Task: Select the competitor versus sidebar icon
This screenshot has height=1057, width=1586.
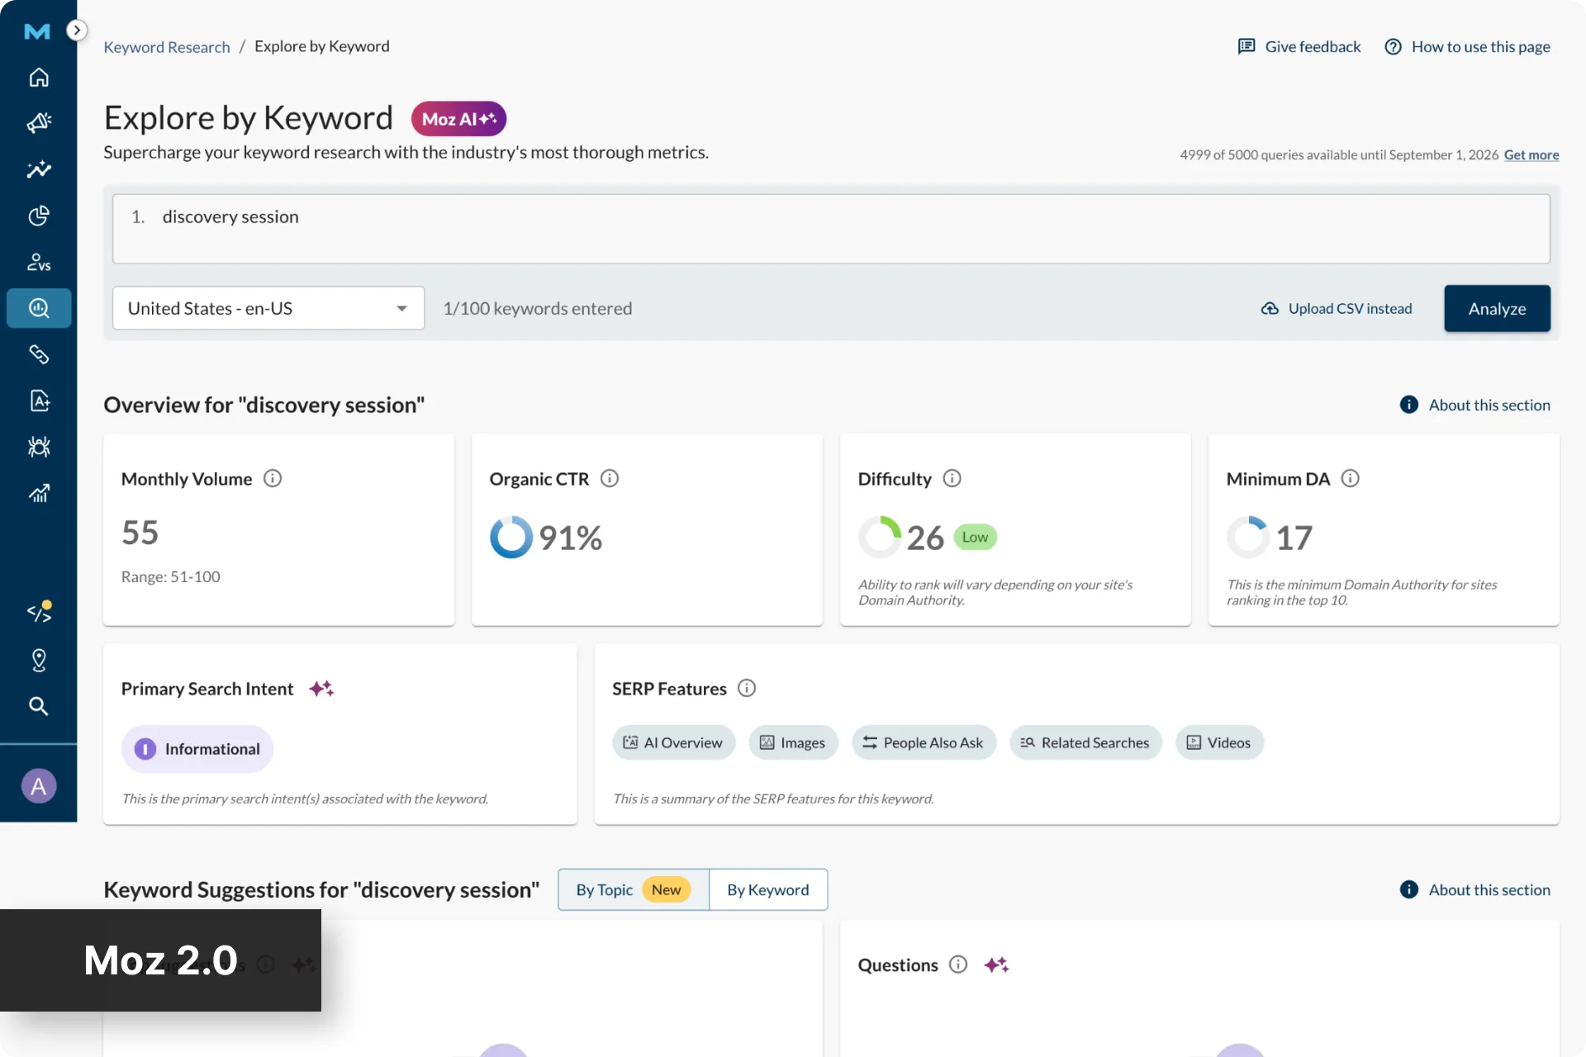Action: pos(39,263)
